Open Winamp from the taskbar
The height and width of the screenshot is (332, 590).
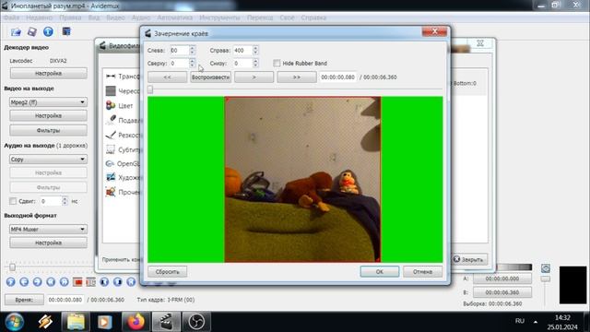tap(45, 322)
